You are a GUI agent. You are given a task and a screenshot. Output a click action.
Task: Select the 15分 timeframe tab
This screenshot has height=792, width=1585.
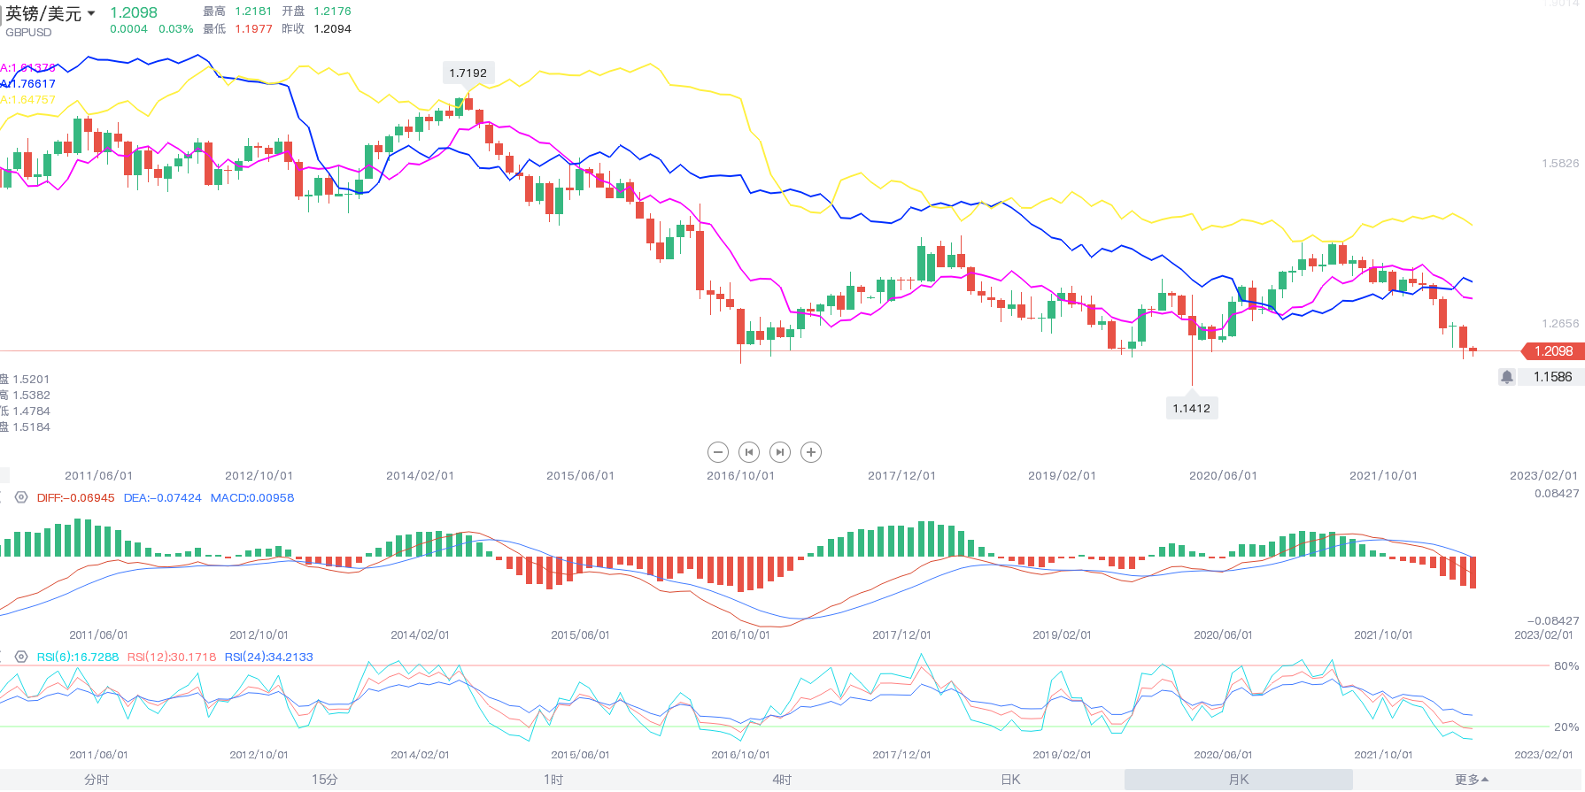(324, 780)
